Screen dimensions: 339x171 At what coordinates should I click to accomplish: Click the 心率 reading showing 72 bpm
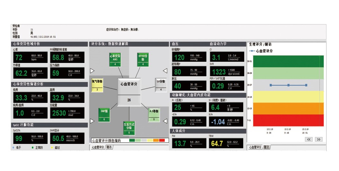click(x=19, y=58)
